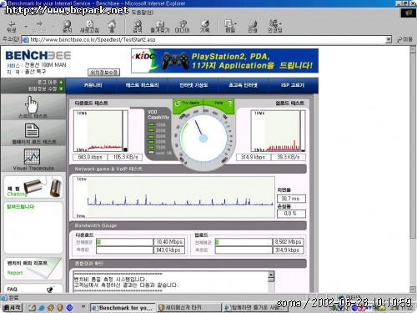
Task: Select '8.502 Mbps' in Bandwidth Gauge
Action: 288,242
